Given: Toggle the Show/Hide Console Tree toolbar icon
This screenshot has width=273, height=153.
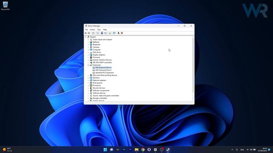Looking at the screenshot, I should click(x=93, y=33).
